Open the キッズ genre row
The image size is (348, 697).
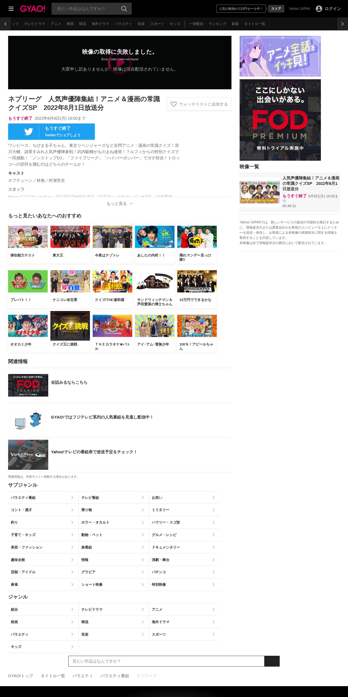point(43,647)
